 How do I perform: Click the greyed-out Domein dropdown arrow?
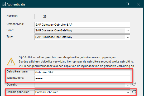tap(128, 85)
